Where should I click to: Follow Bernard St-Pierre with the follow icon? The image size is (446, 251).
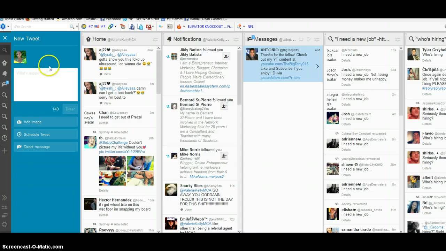[x=224, y=106]
